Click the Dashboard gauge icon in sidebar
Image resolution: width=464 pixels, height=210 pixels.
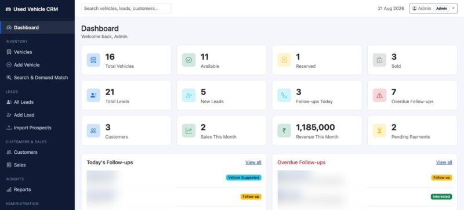[x=9, y=27]
